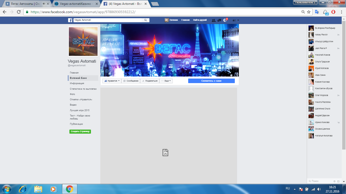The height and width of the screenshot is (194, 346).
Task: Click the magnifier search button in Facebook
Action: (x=145, y=20)
